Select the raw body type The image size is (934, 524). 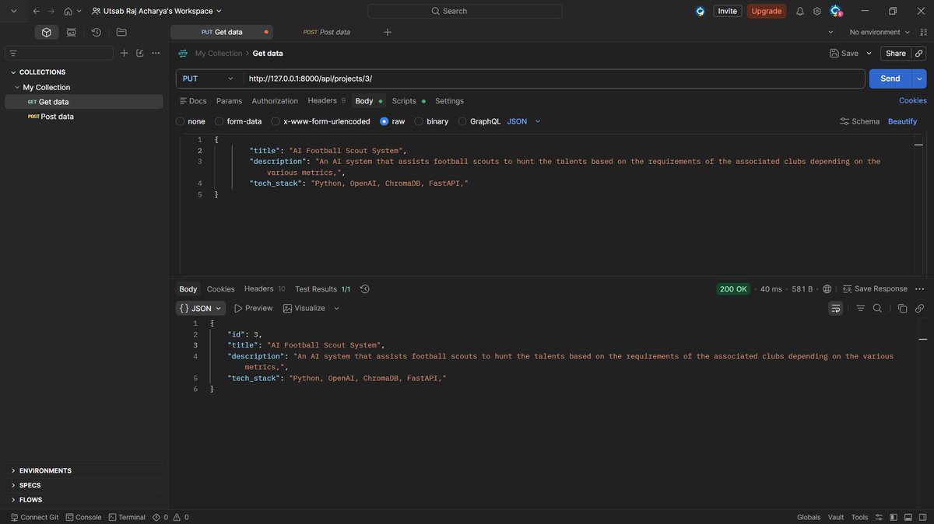tap(384, 121)
